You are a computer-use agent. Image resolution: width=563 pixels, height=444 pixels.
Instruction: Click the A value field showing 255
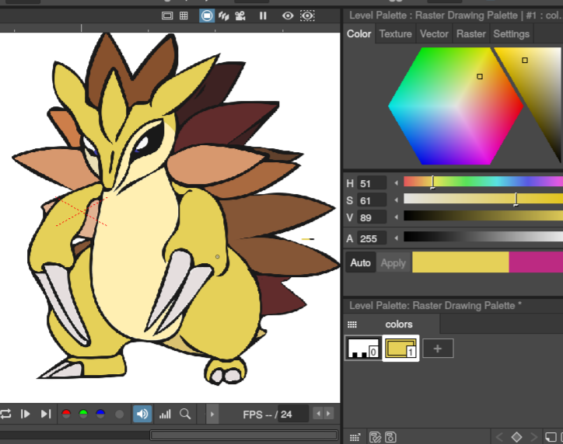click(x=372, y=238)
